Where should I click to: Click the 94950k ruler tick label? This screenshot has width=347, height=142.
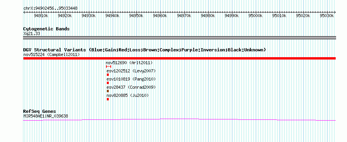tap(136, 16)
